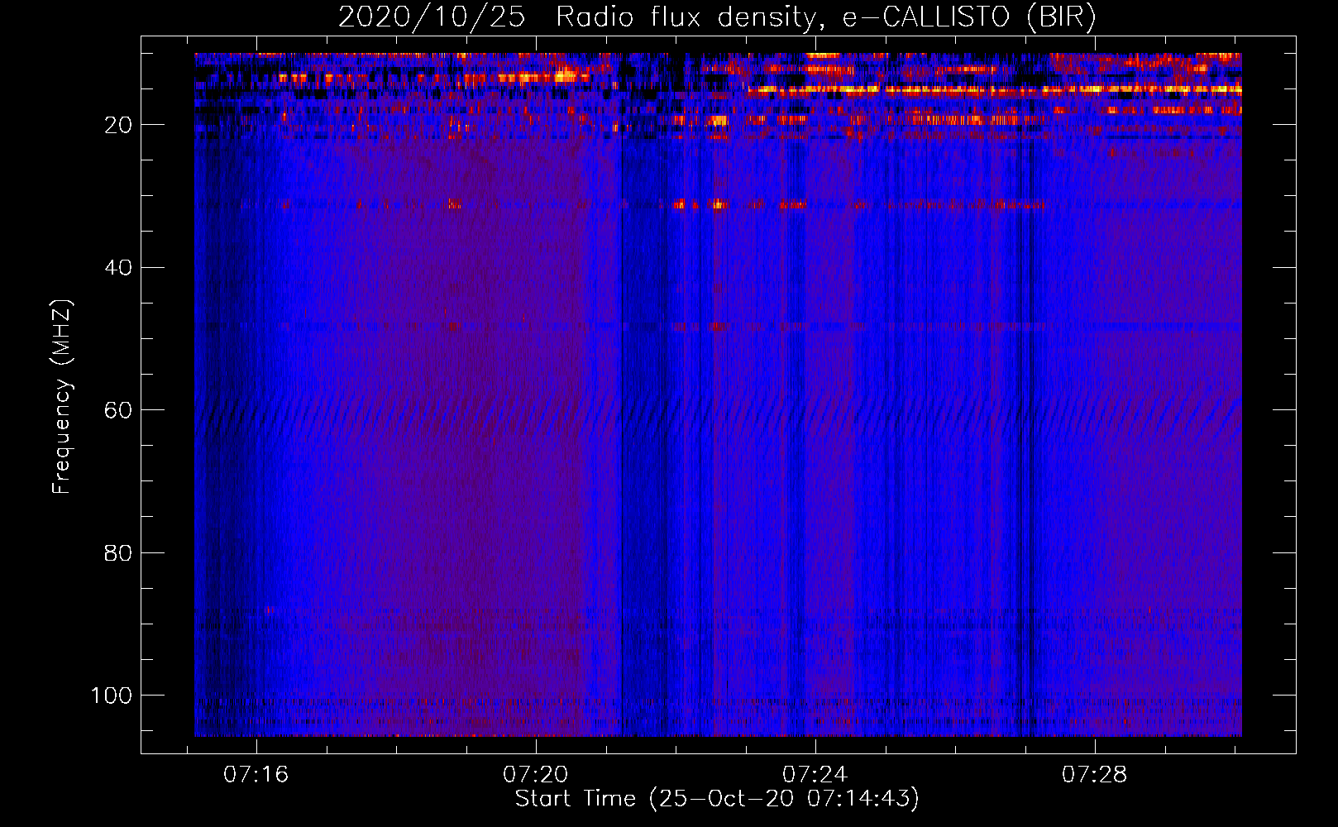
Task: Select the 07:28 time tick label
Action: pyautogui.click(x=1095, y=775)
